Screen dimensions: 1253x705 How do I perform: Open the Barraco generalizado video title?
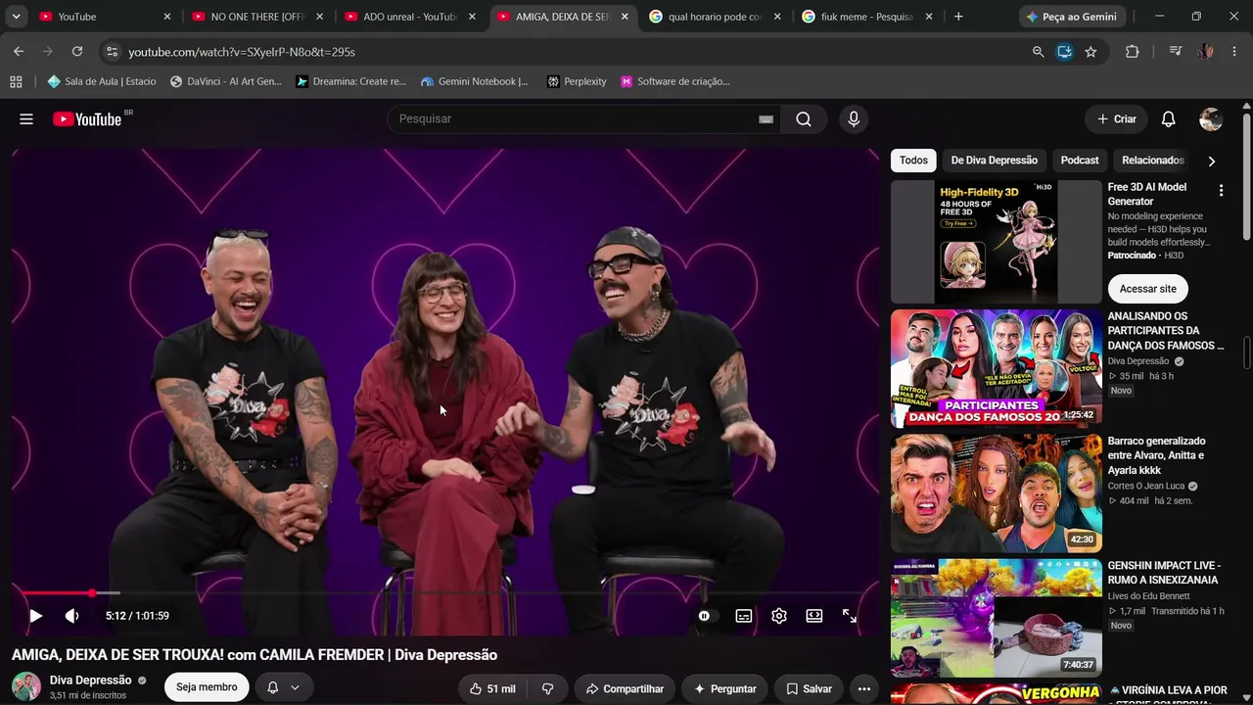(1156, 455)
